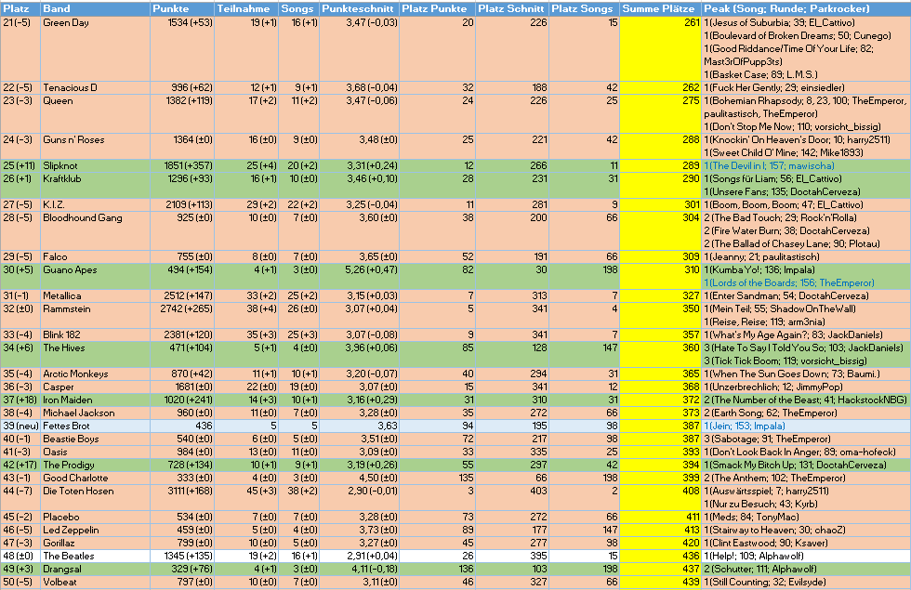The image size is (911, 590).
Task: Click the rank cell '42 (+17)'
Action: [x=20, y=465]
